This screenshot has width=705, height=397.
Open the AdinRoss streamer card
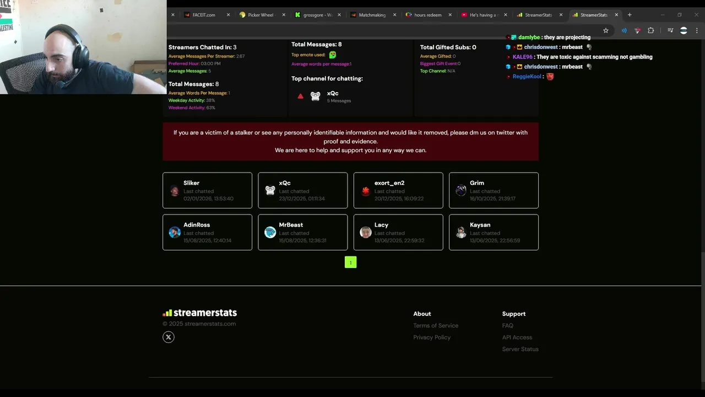207,232
